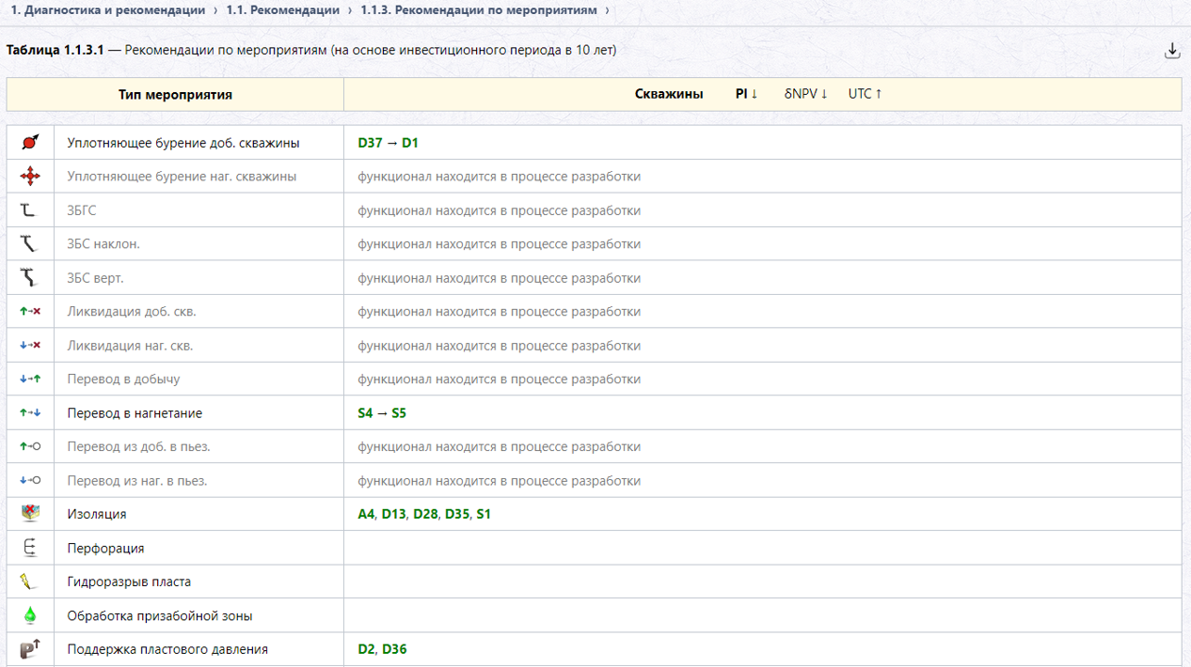Open well S5 link

pyautogui.click(x=399, y=413)
